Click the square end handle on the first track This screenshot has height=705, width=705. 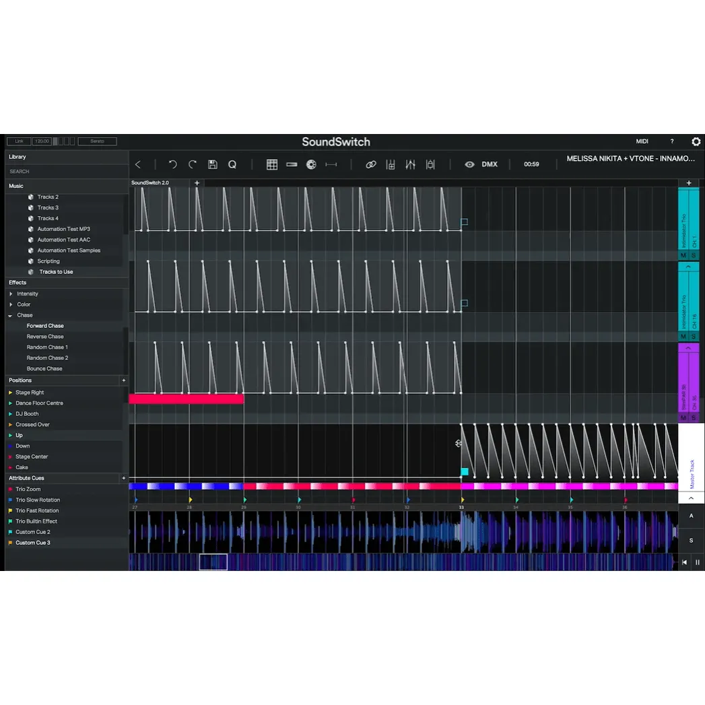point(465,222)
